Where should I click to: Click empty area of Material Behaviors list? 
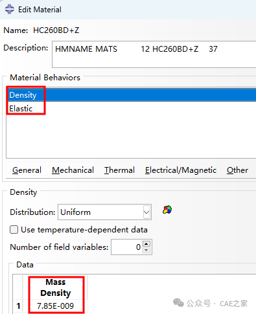(131, 137)
